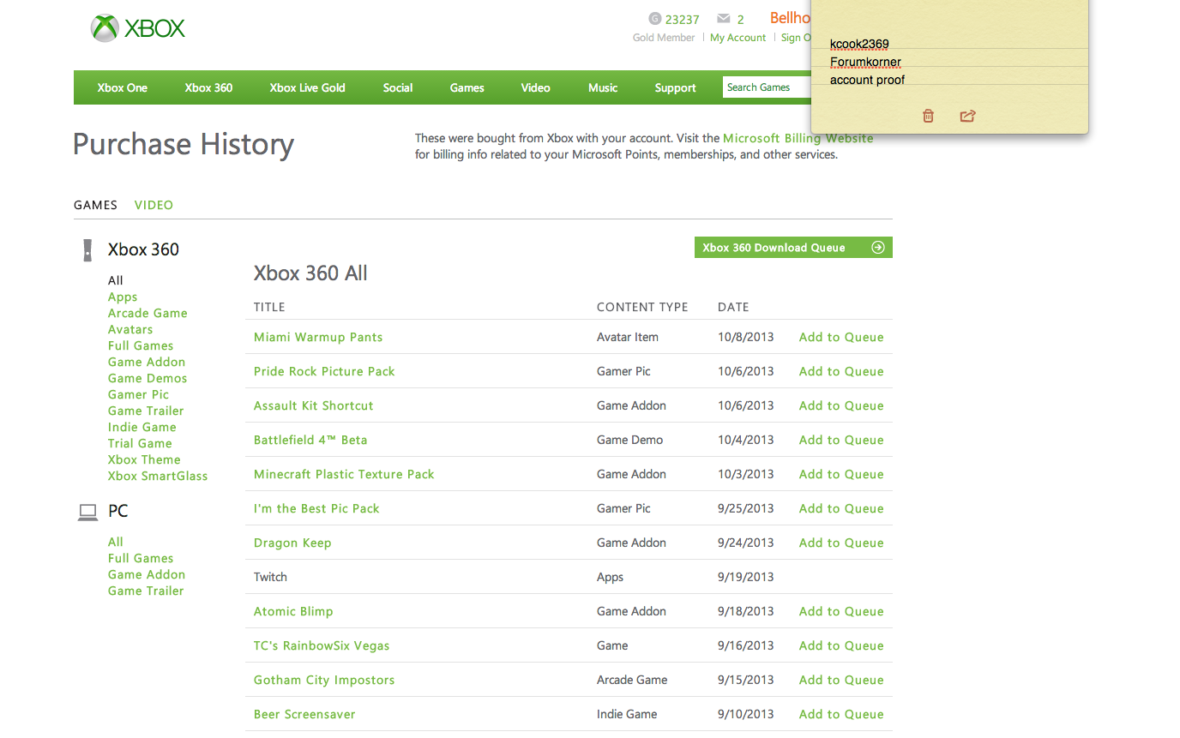Open the Pride Rock Picture Pack title
Viewport: 1180px width, 738px height.
point(324,371)
